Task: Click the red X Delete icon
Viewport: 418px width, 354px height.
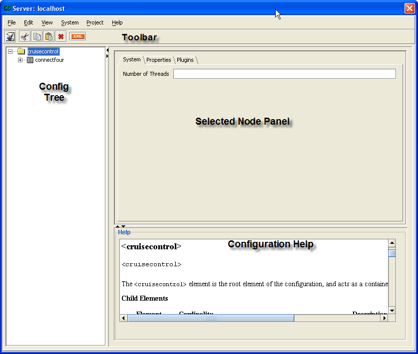Action: click(61, 36)
